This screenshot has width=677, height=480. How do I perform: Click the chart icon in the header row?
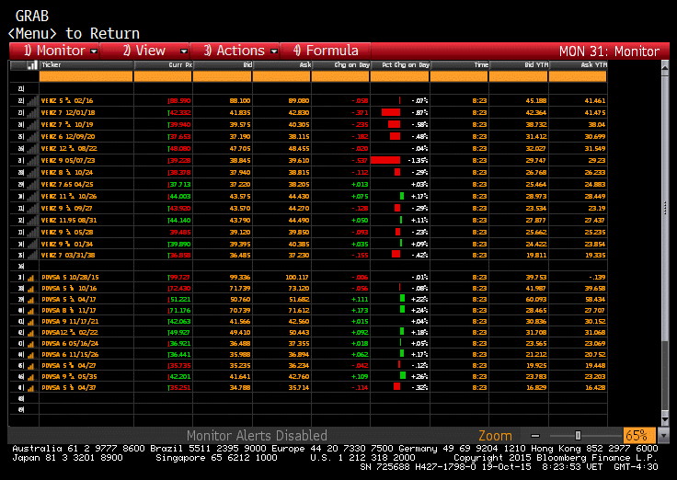coord(32,65)
